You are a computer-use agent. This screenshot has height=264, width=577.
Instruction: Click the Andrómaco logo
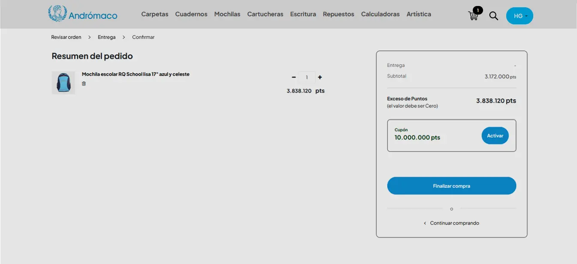[x=83, y=14]
